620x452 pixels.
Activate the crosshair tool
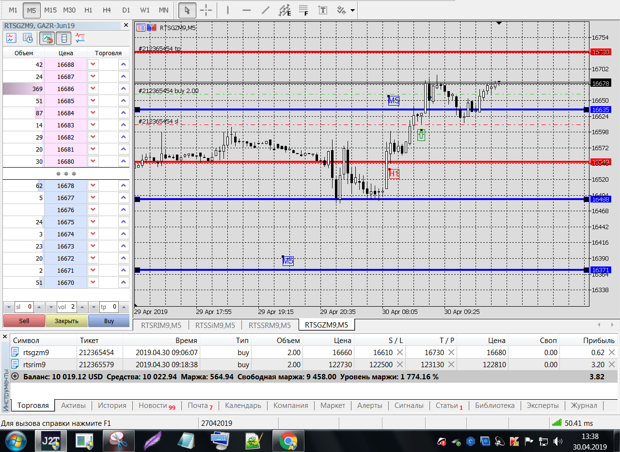[207, 10]
